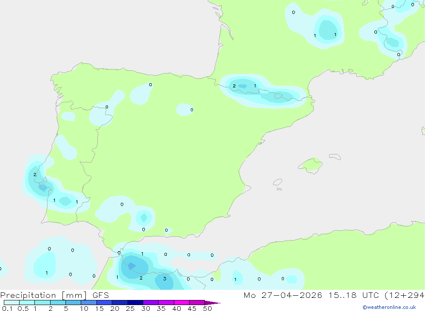Click the '(12+294' forecast run text

point(405,295)
